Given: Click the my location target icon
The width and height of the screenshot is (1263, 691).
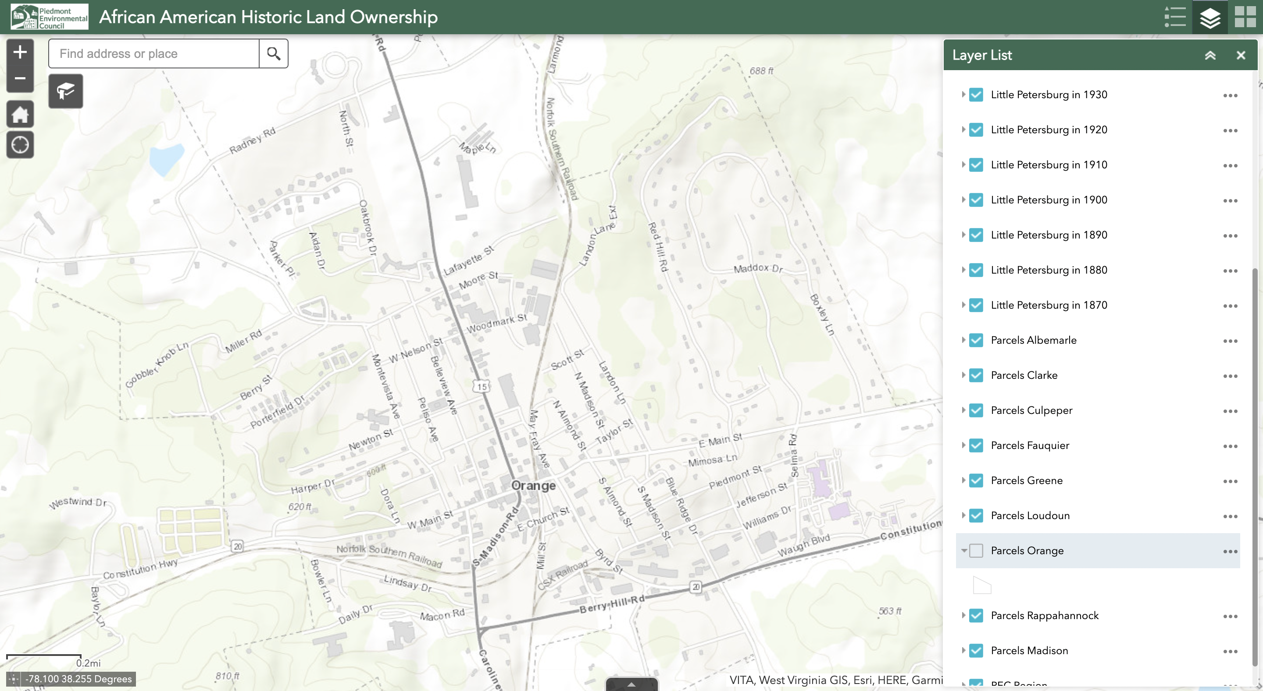Looking at the screenshot, I should (x=20, y=145).
